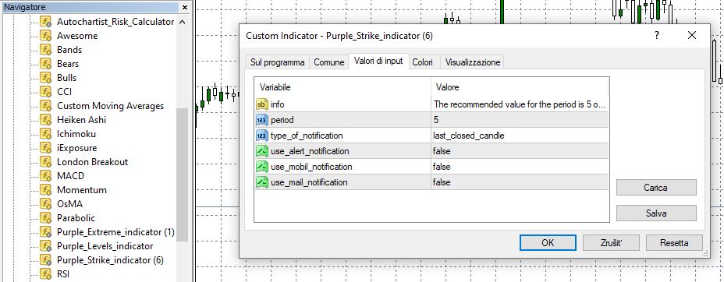The image size is (724, 282).
Task: Click the Resetta button
Action: coord(674,243)
